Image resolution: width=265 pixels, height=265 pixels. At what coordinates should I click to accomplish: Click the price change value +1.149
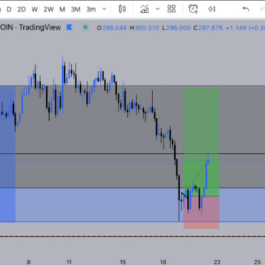pos(236,28)
